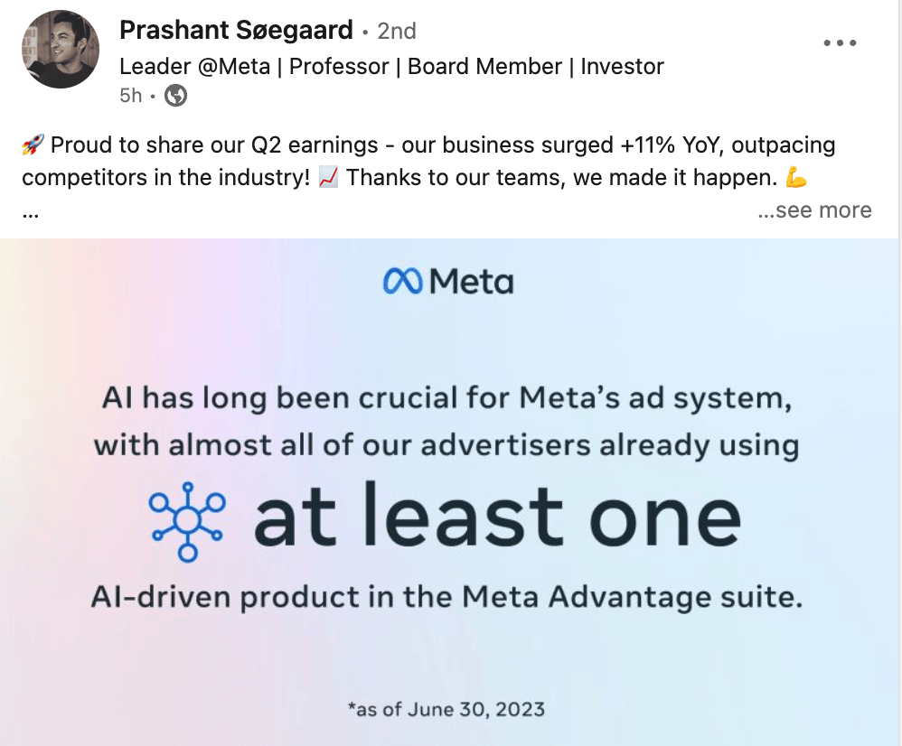Open Prashant Søegaard's profile photo

point(61,50)
